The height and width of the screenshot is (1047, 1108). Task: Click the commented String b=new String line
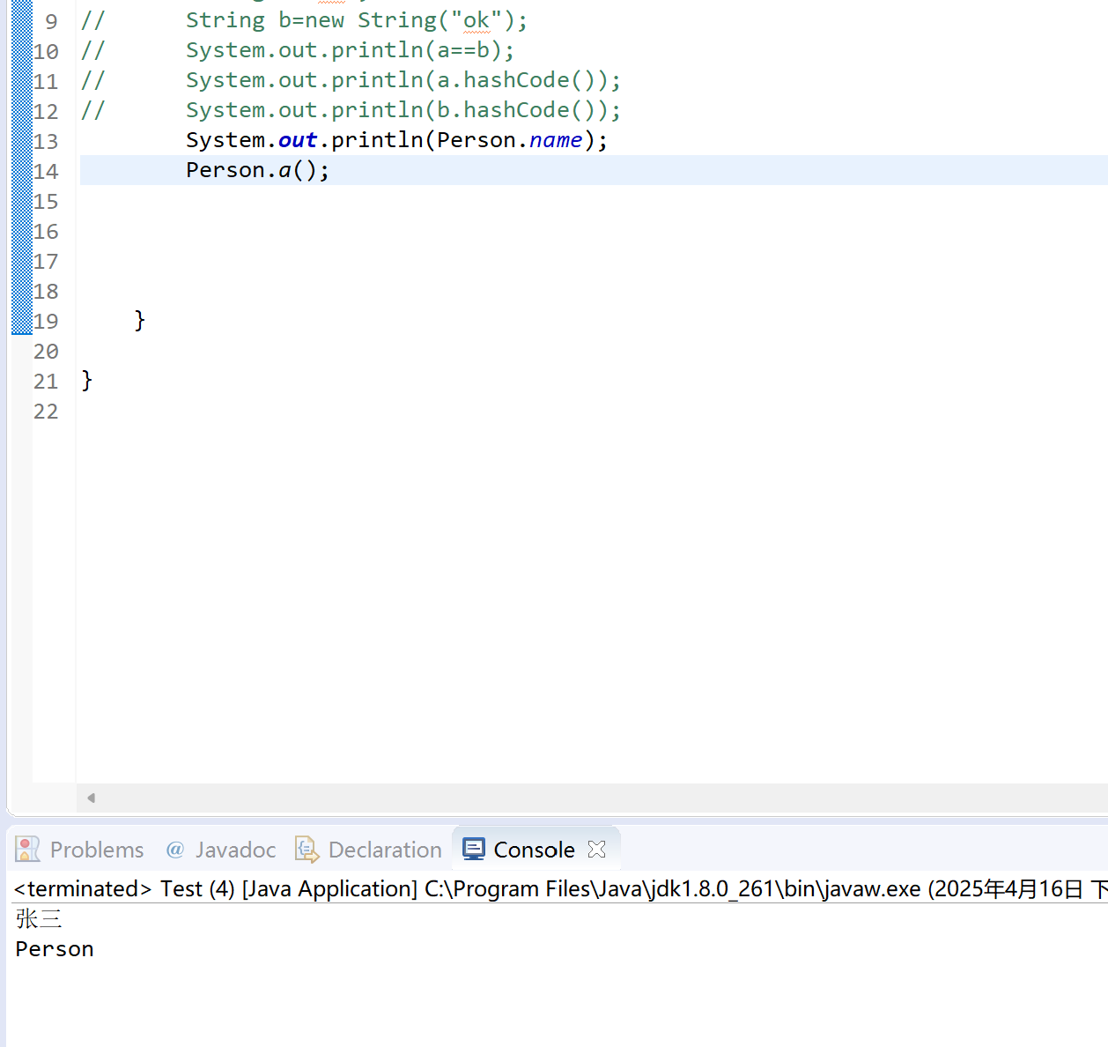pyautogui.click(x=357, y=20)
